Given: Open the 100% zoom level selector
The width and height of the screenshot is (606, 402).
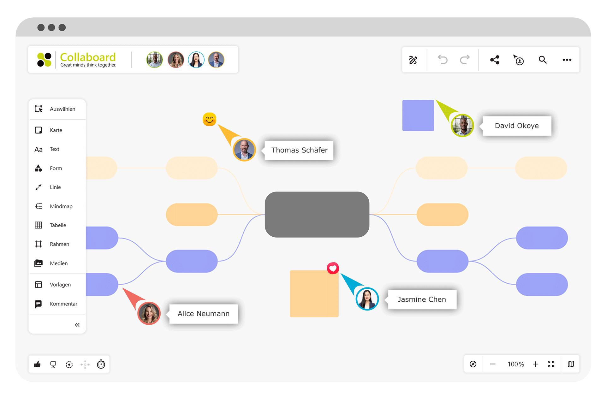Looking at the screenshot, I should tap(515, 364).
